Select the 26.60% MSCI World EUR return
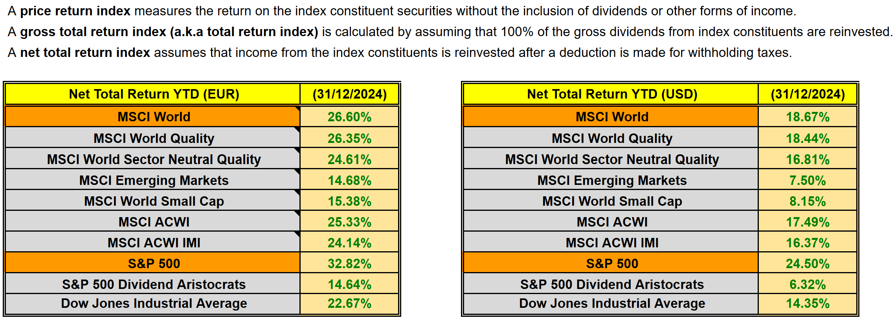The width and height of the screenshot is (894, 318). [349, 117]
